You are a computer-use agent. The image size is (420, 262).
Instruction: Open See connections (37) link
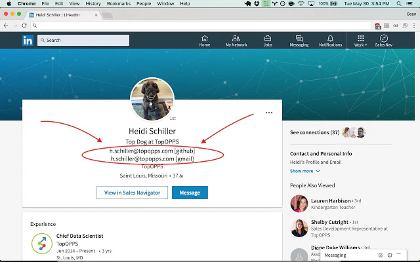click(315, 132)
